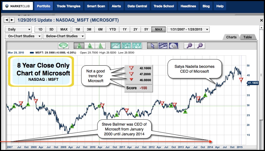This screenshot has width=265, height=151.
Task: Select the trend-line drawing tool
Action: pyautogui.click(x=163, y=46)
